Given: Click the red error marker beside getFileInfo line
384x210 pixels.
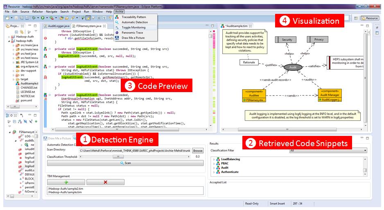Looking at the screenshot, I should coord(45,38).
